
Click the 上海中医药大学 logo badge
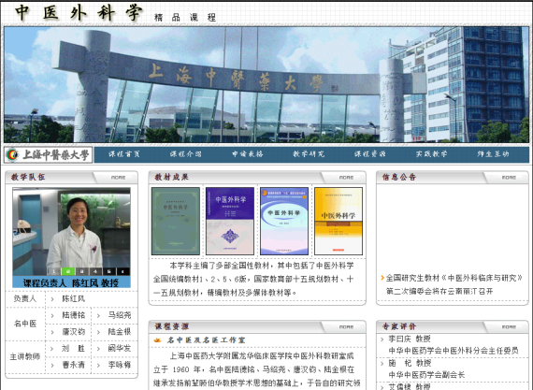point(49,155)
